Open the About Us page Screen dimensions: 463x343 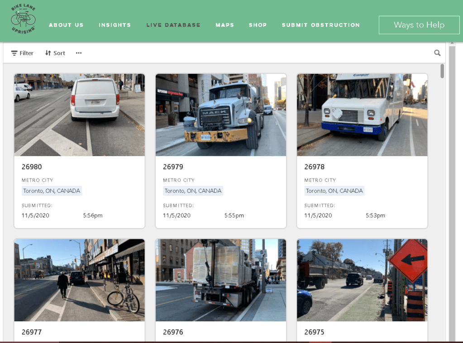(66, 25)
